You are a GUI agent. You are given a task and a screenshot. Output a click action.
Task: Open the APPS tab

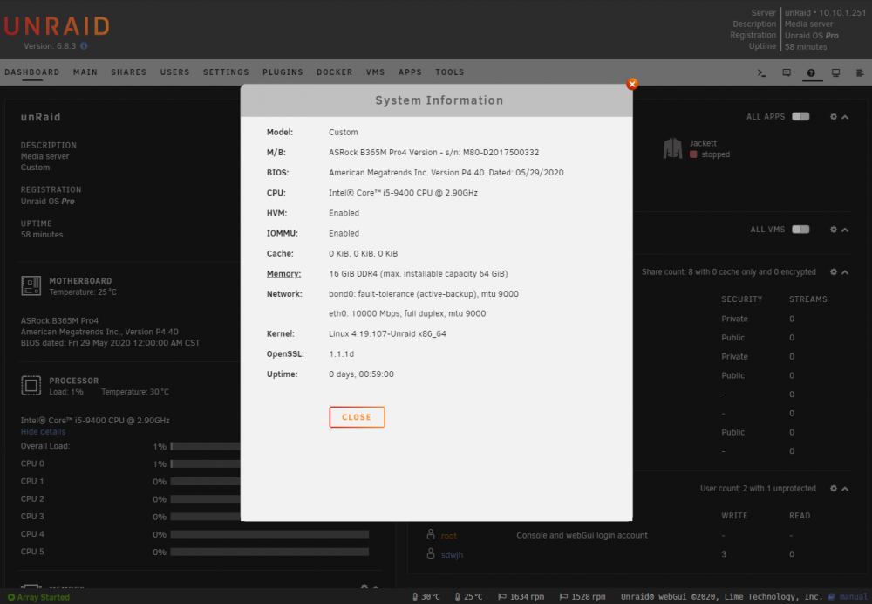point(410,72)
